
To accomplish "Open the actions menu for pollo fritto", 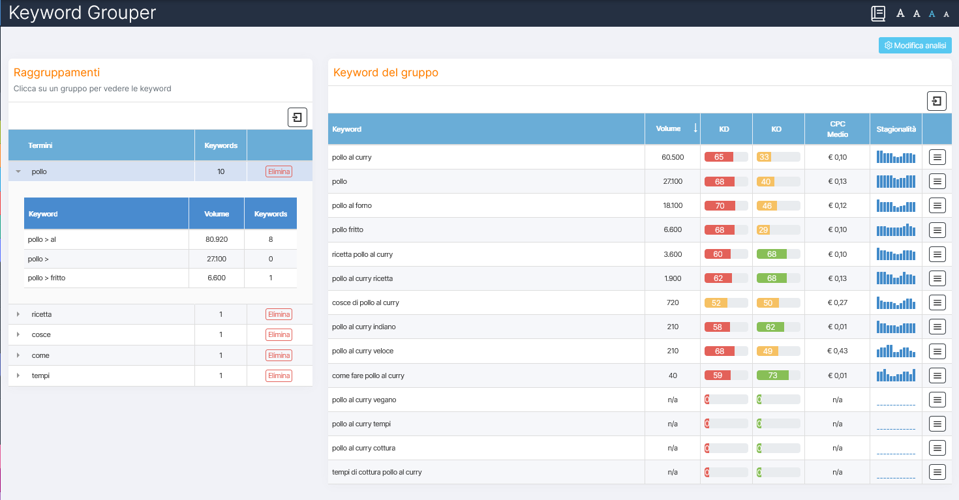I will (x=937, y=229).
